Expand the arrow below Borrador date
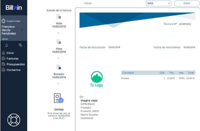 pos(58,84)
